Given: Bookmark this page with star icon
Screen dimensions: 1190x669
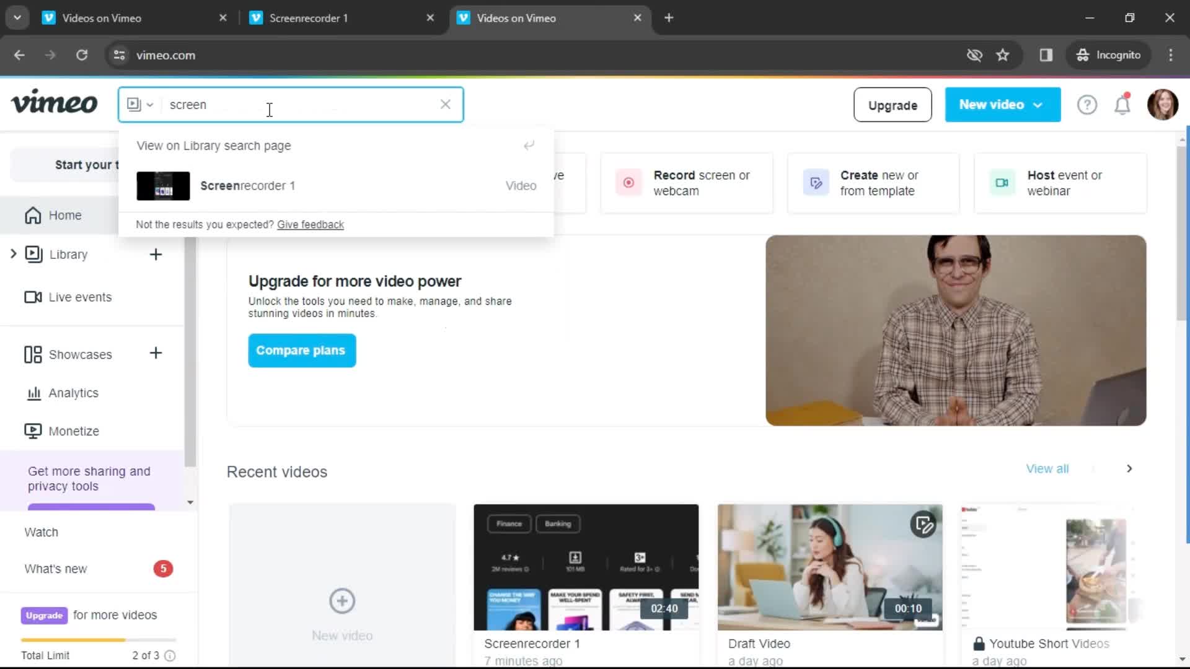Looking at the screenshot, I should (1002, 55).
